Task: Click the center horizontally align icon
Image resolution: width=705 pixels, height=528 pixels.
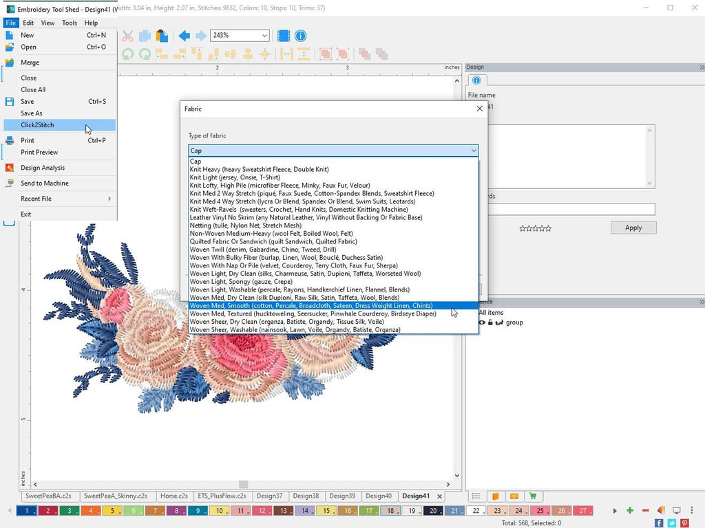Action: point(230,54)
